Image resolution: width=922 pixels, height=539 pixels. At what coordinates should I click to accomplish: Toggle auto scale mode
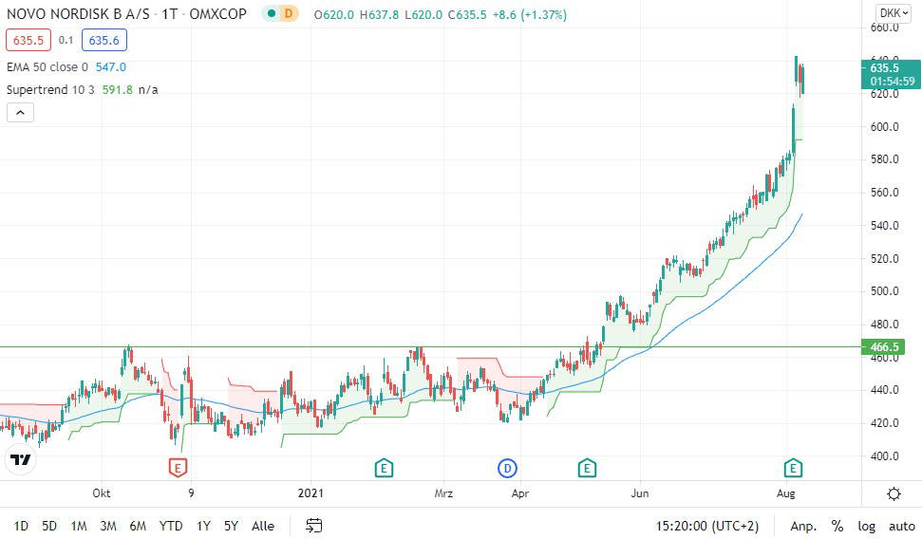coord(901,526)
